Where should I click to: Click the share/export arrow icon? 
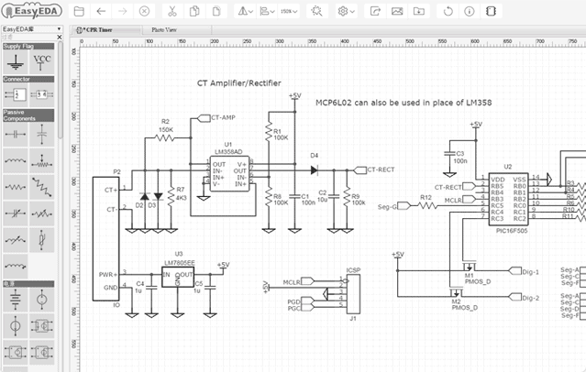click(x=376, y=11)
